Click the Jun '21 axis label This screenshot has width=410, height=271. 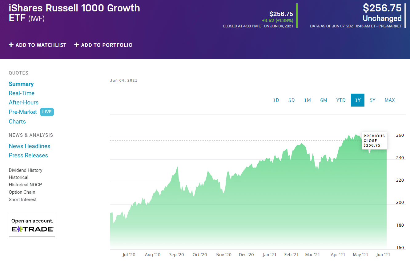coord(383,255)
